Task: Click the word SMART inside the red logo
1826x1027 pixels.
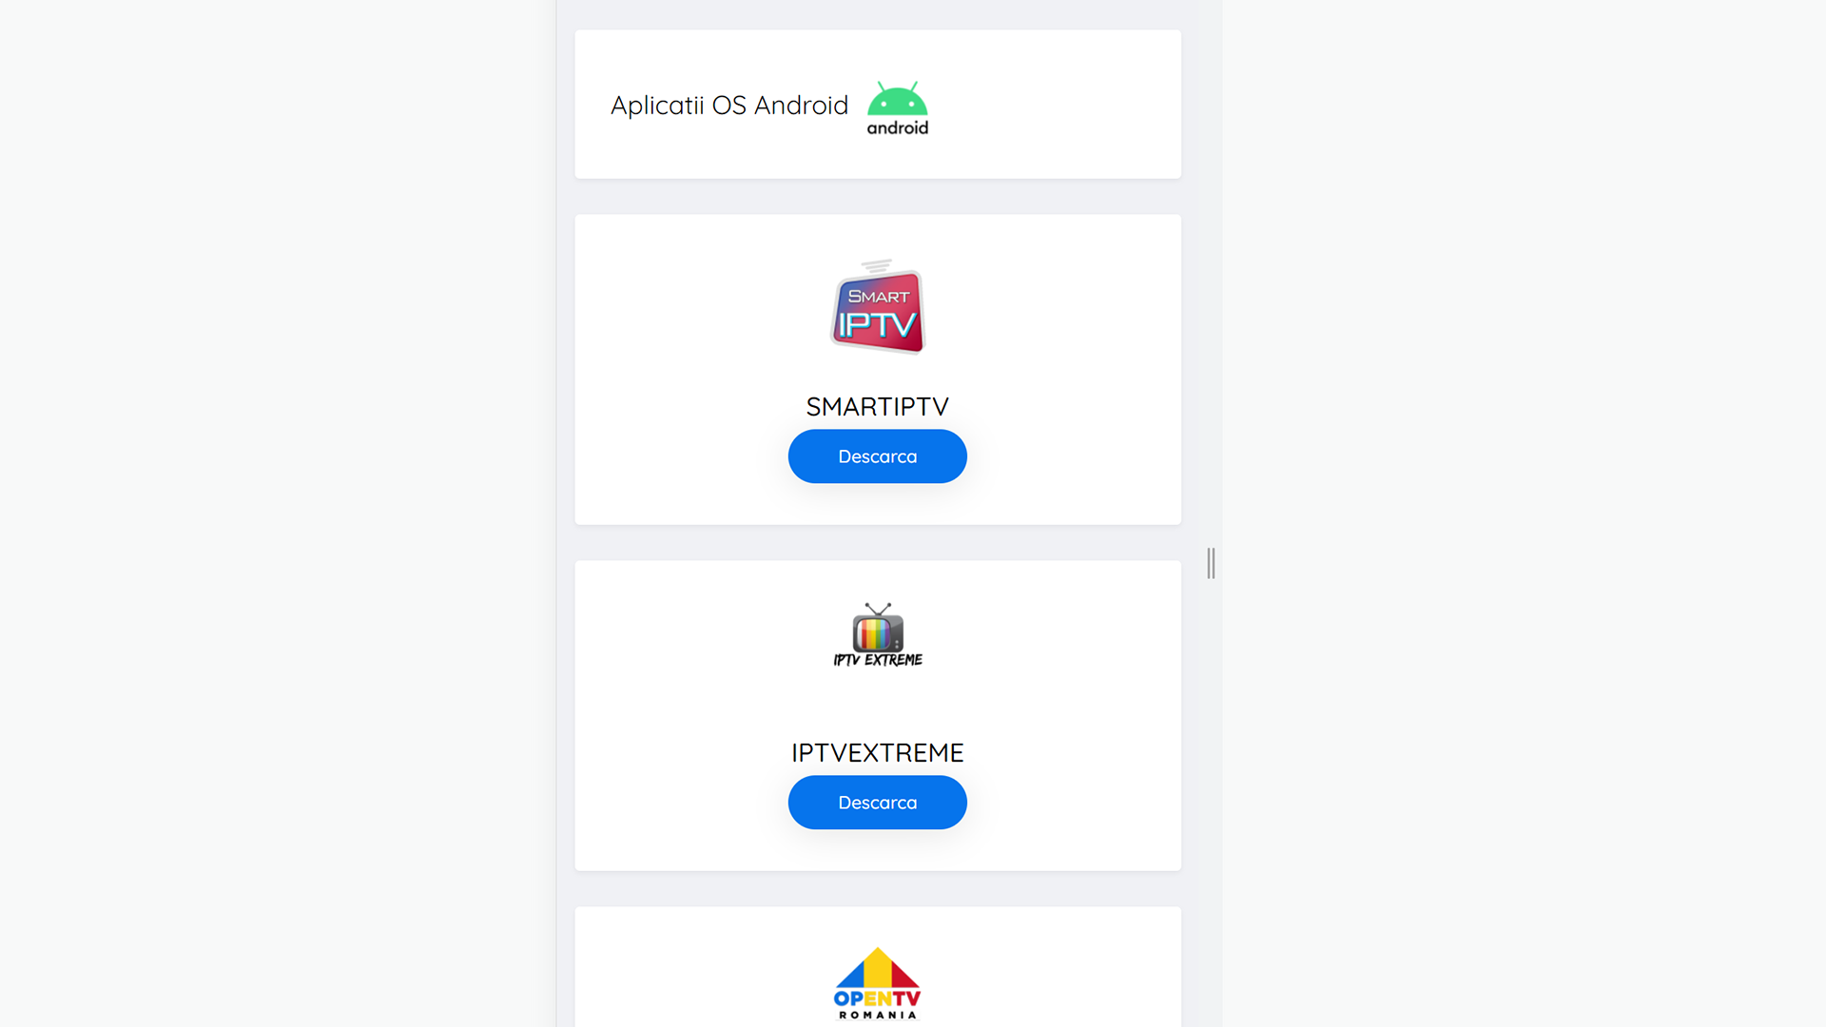Action: pyautogui.click(x=878, y=297)
